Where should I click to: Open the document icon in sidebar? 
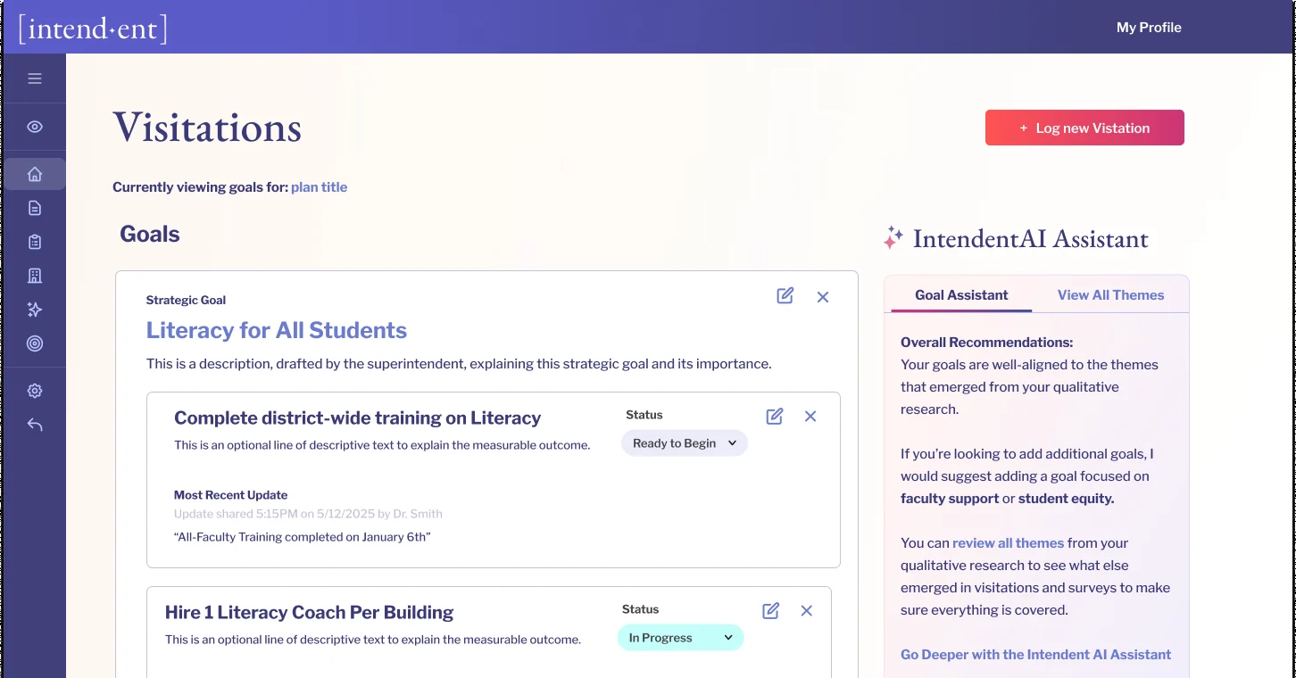coord(35,208)
